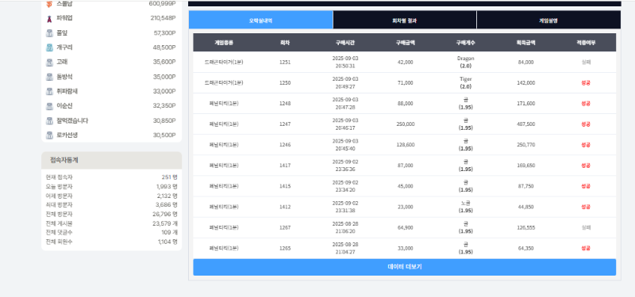The height and width of the screenshot is (297, 635).
Task: Click the 126,555 winnings amount
Action: [525, 227]
